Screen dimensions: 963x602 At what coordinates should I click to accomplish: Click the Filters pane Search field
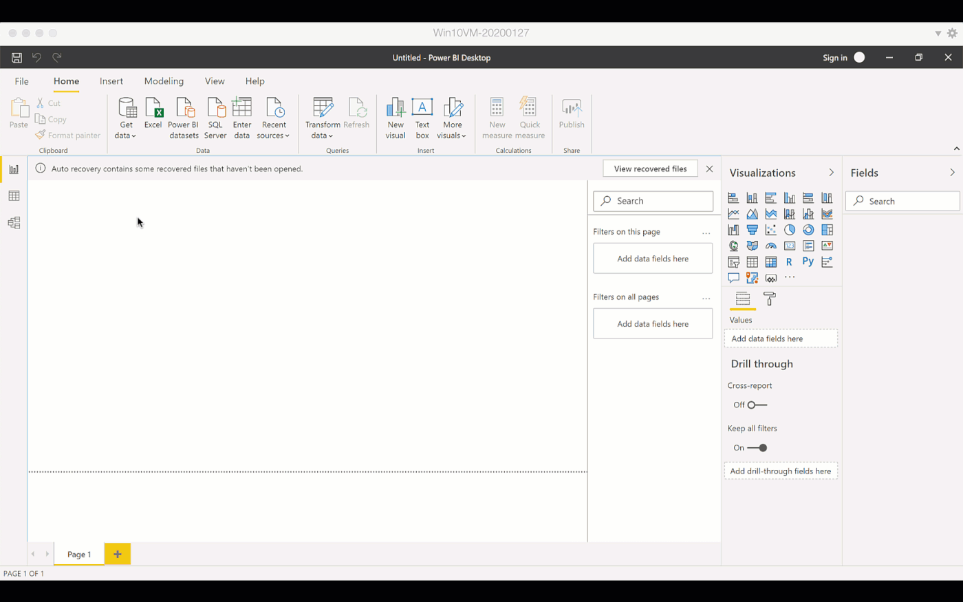tap(653, 201)
